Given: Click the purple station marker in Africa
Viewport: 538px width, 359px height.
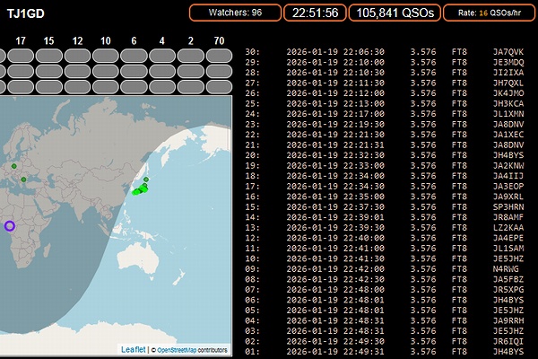Looking at the screenshot, I should coord(10,226).
